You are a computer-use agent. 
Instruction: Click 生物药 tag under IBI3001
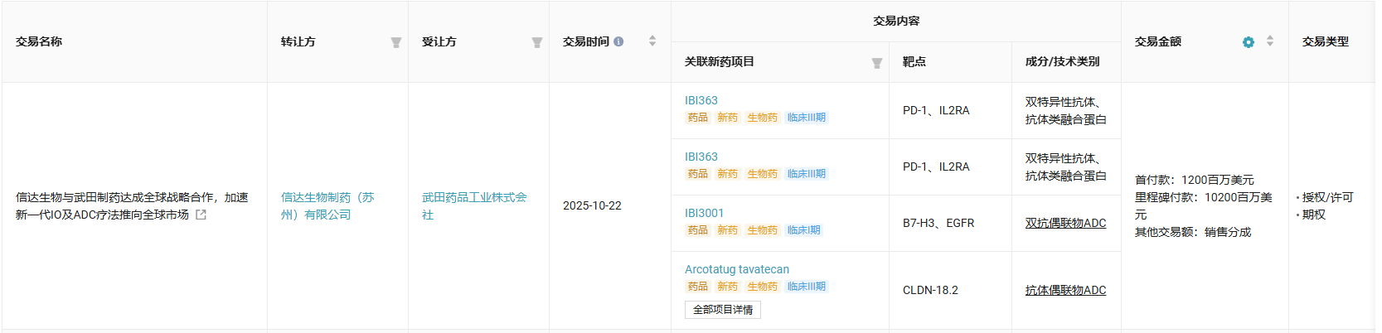[763, 230]
